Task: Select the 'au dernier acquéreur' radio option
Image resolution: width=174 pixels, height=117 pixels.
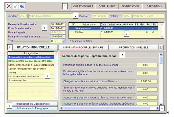Action: [102, 41]
